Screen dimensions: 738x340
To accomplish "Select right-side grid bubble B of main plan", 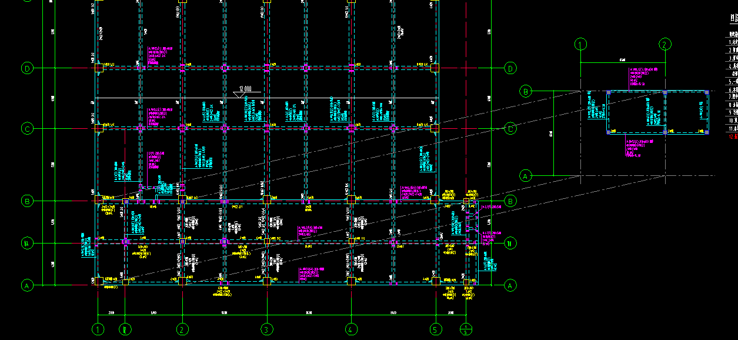I will [510, 201].
